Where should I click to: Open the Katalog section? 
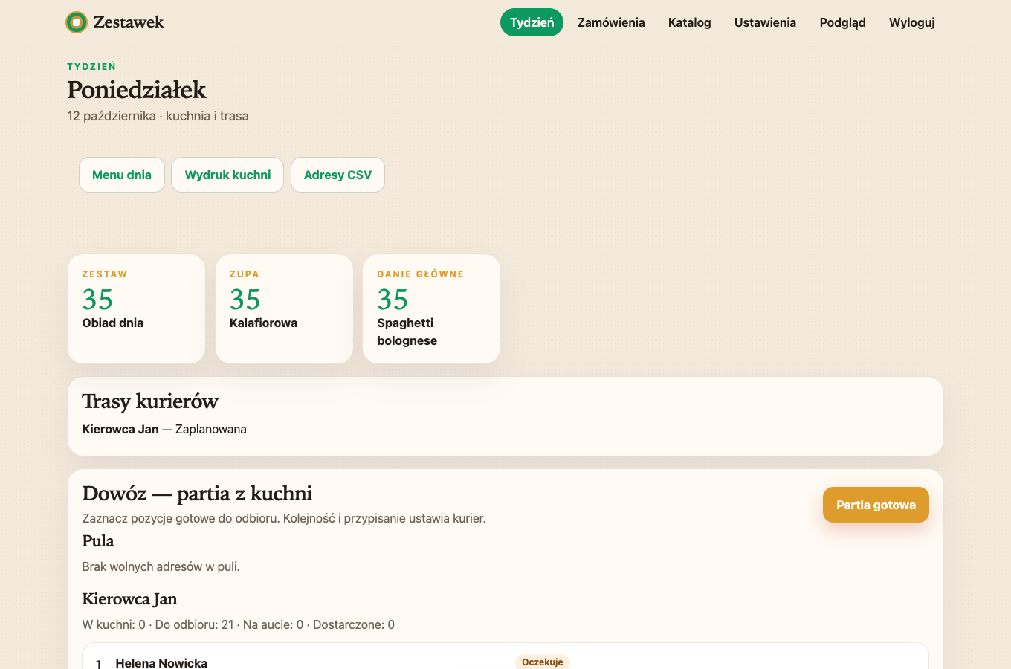[690, 22]
